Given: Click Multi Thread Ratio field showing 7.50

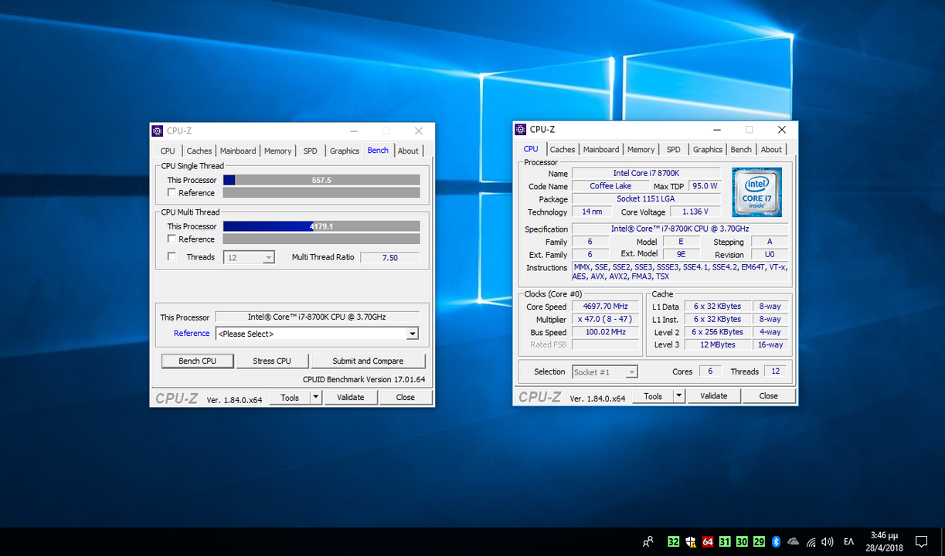Looking at the screenshot, I should pos(390,258).
